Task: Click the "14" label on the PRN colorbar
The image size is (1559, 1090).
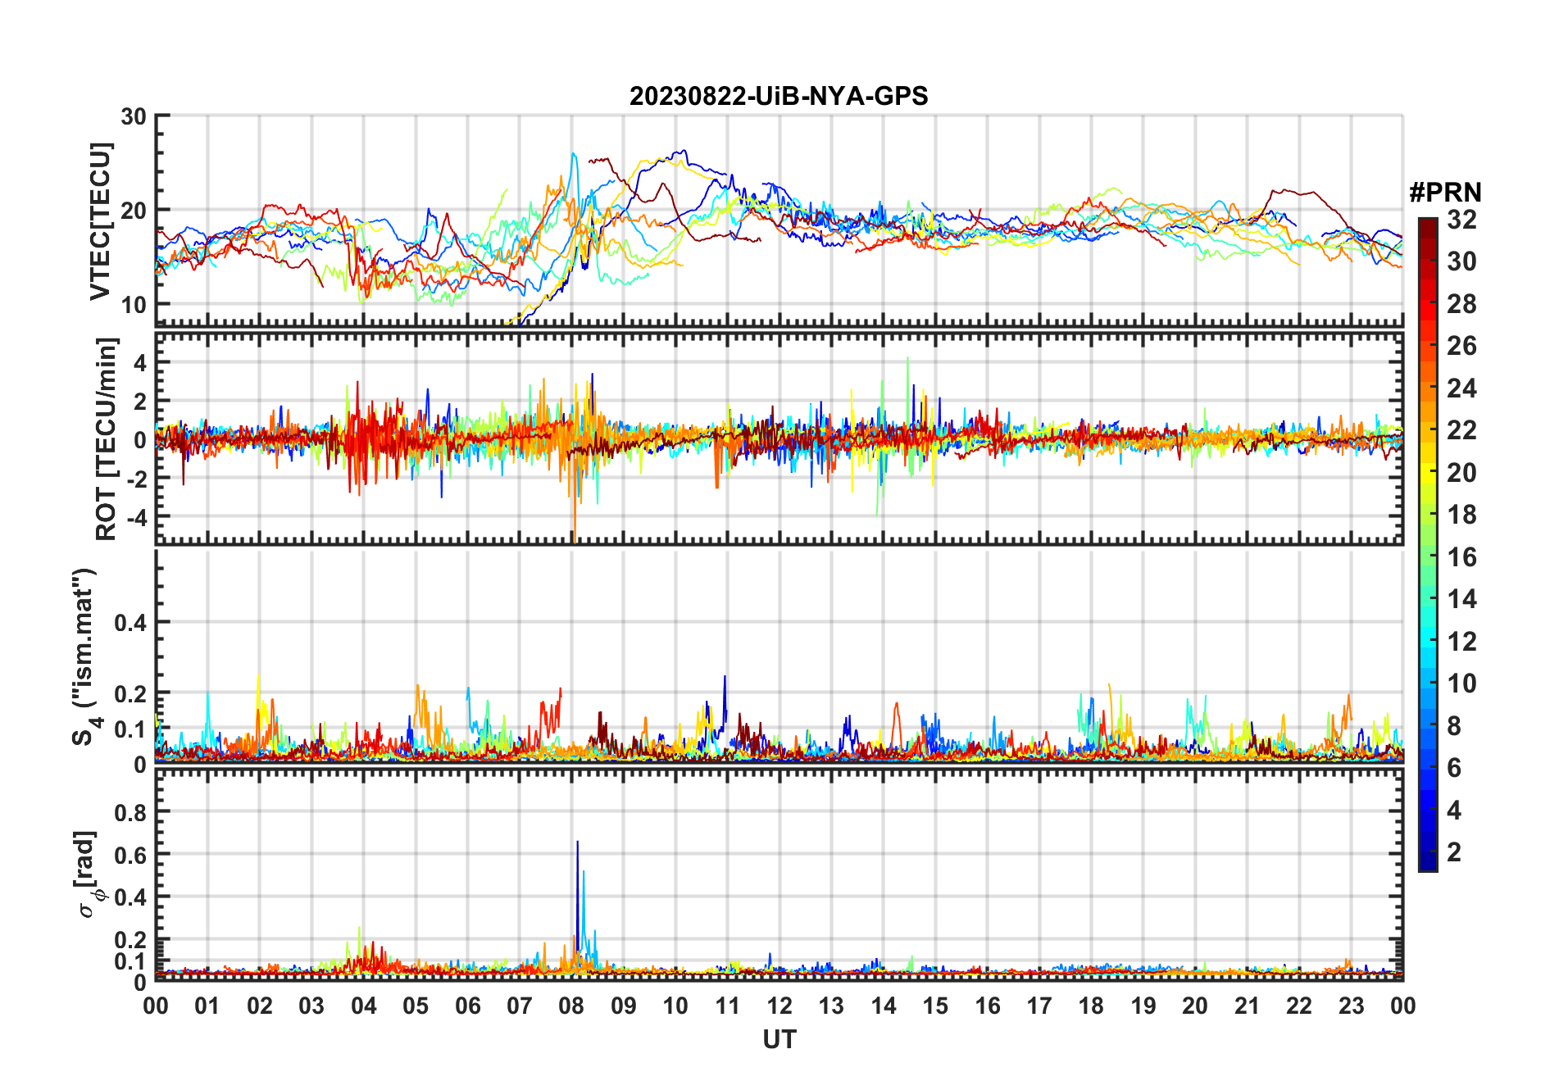Action: [1461, 599]
